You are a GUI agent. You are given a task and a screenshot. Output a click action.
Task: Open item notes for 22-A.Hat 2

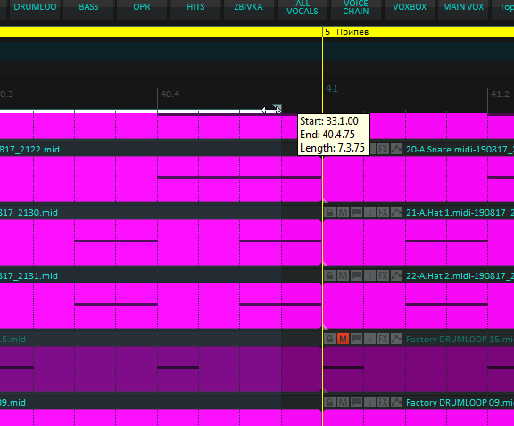point(356,275)
